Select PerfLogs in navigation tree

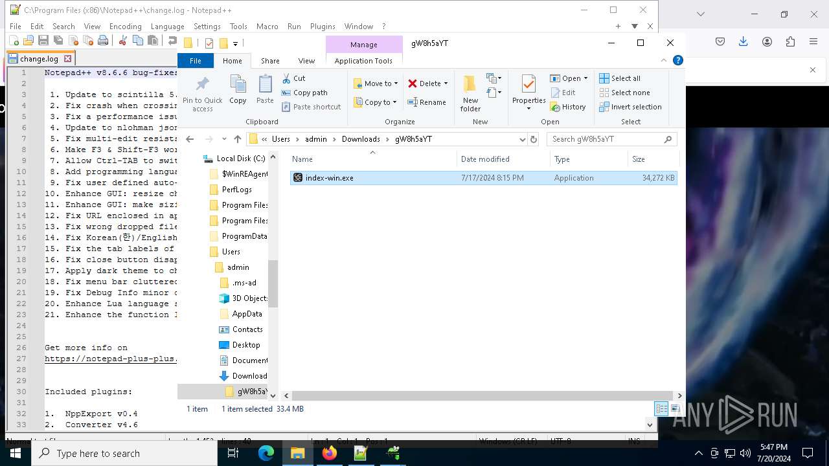pyautogui.click(x=236, y=190)
